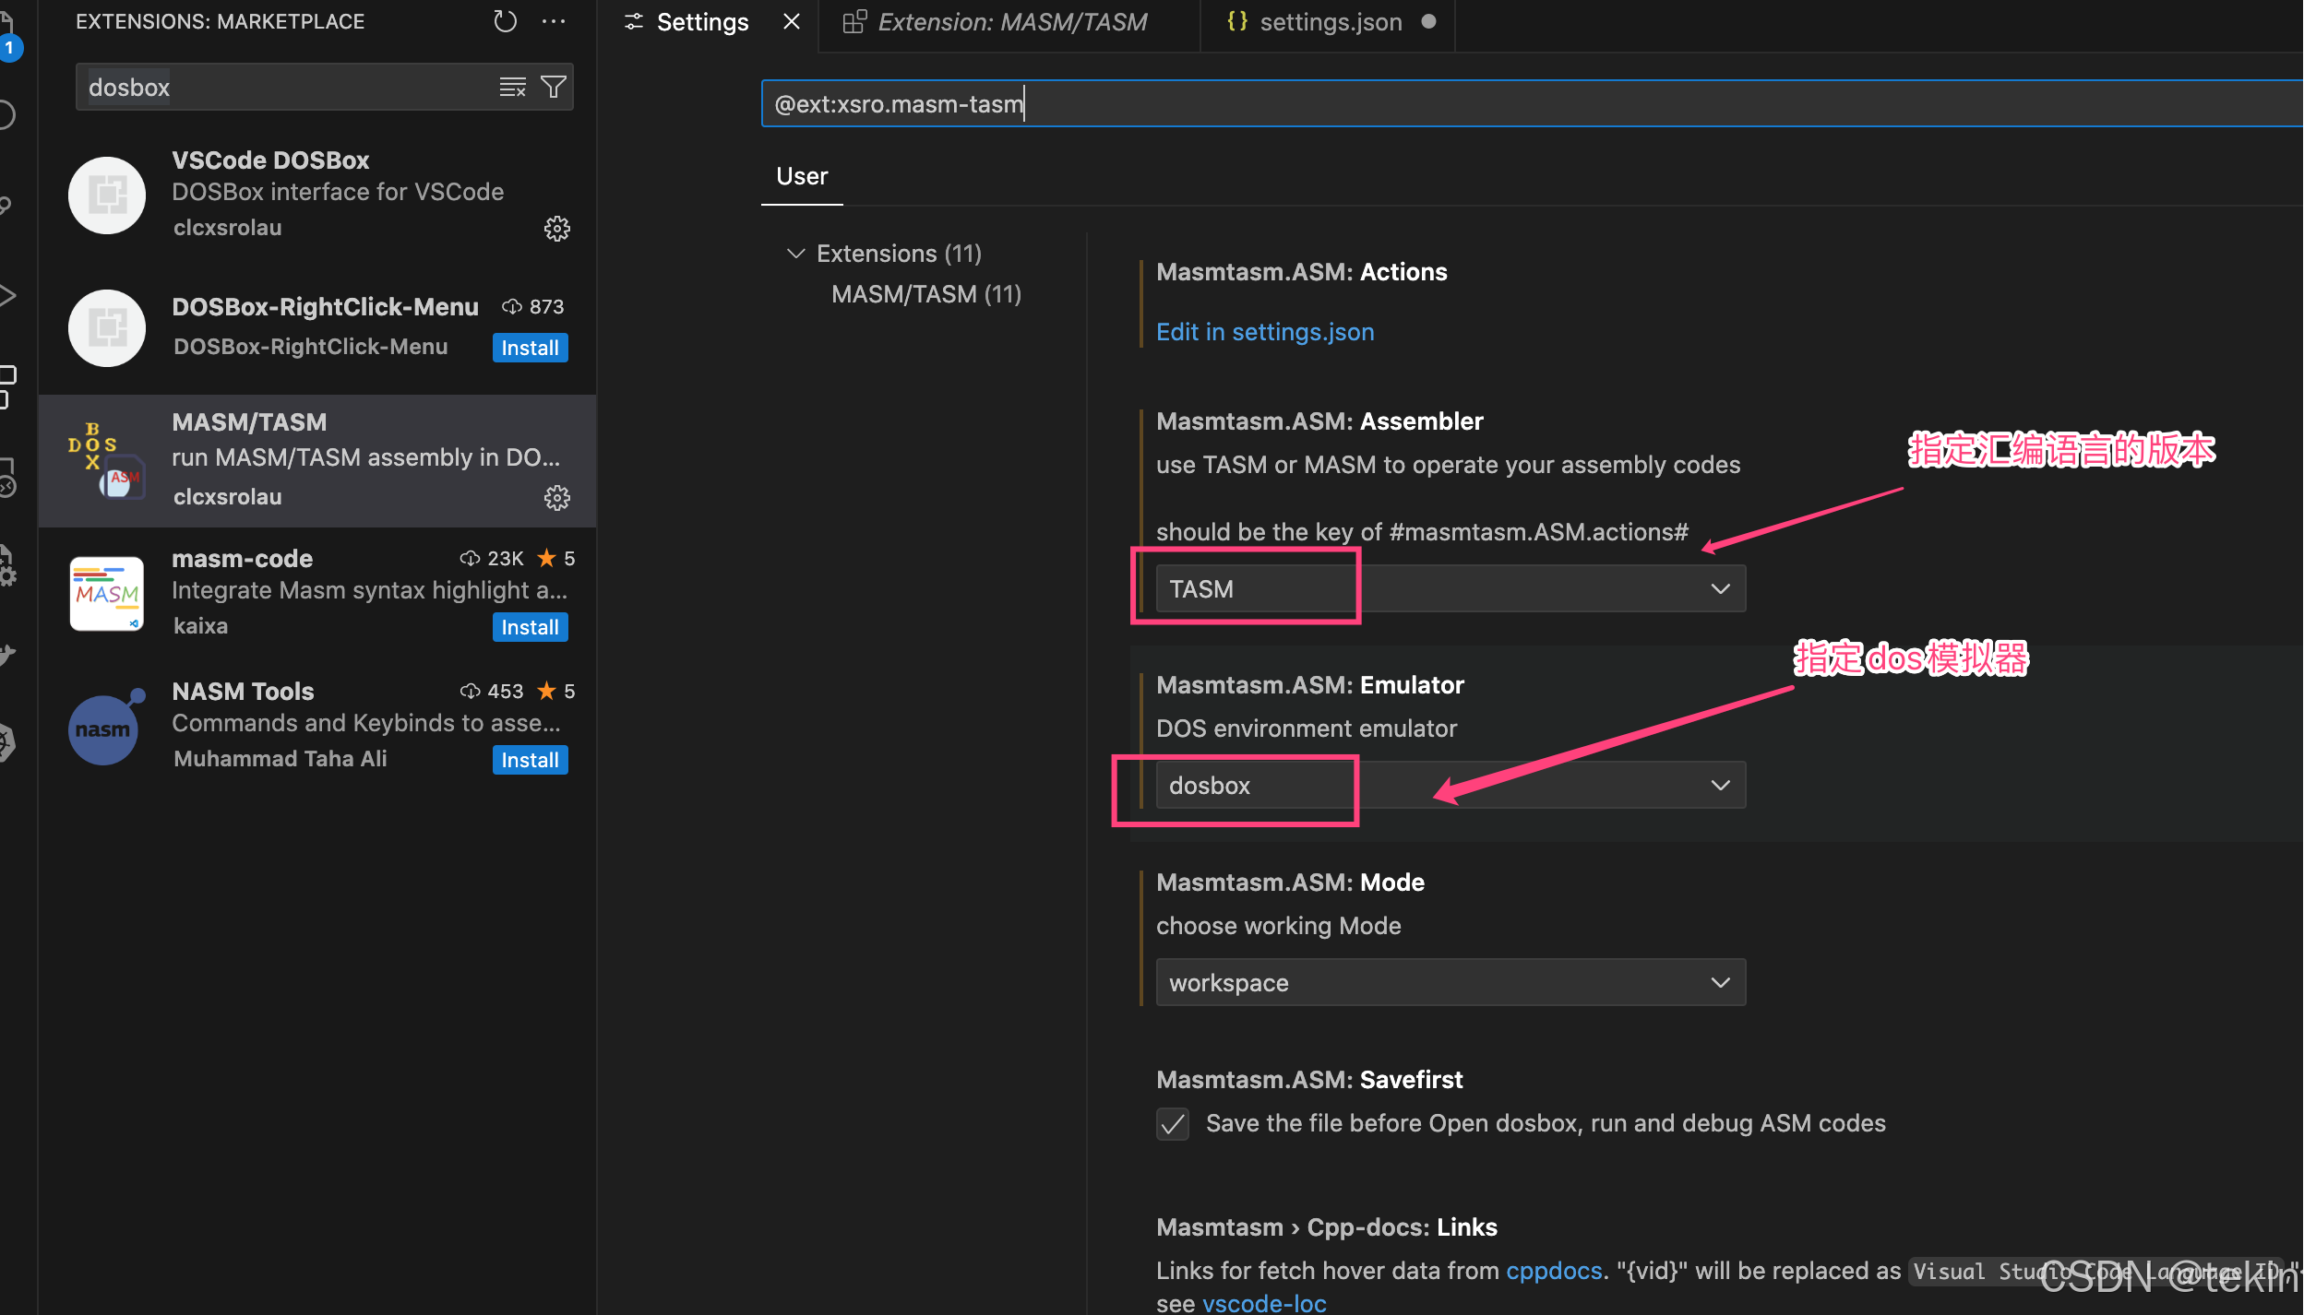Select the MASM/TASM extension logo
This screenshot has width=2304, height=1315.
(x=107, y=461)
